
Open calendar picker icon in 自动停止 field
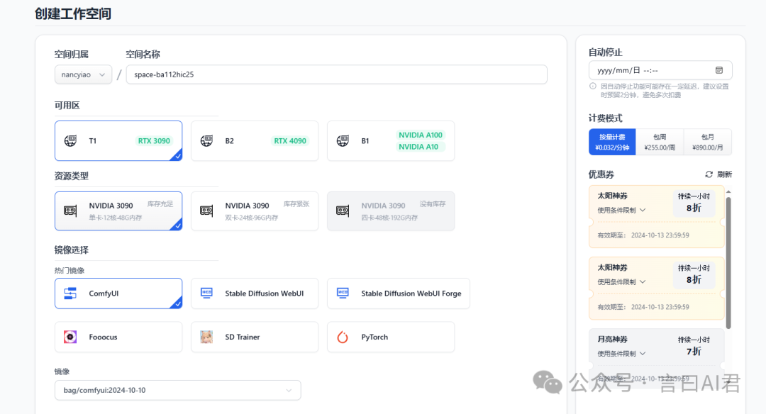[x=719, y=70]
